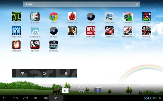Open the Google Play Store

pyautogui.click(x=65, y=90)
